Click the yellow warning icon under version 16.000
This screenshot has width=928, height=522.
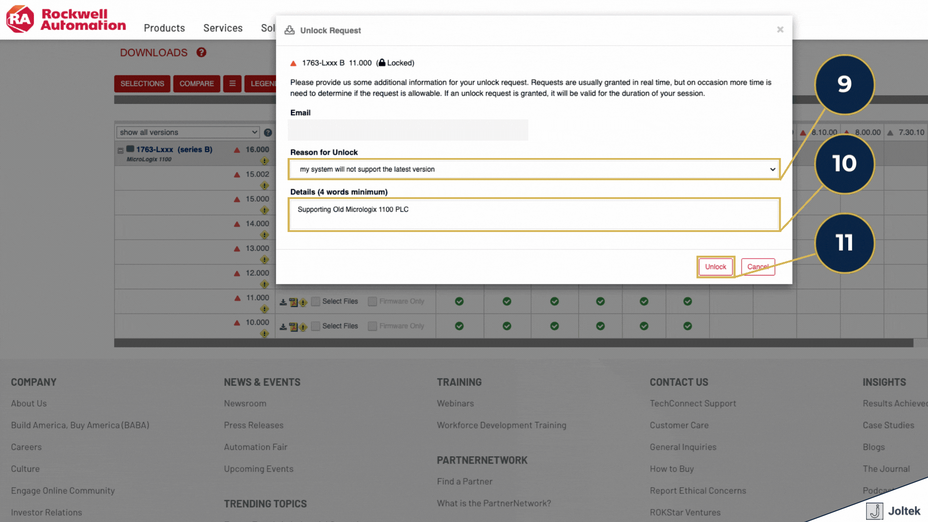click(x=264, y=161)
